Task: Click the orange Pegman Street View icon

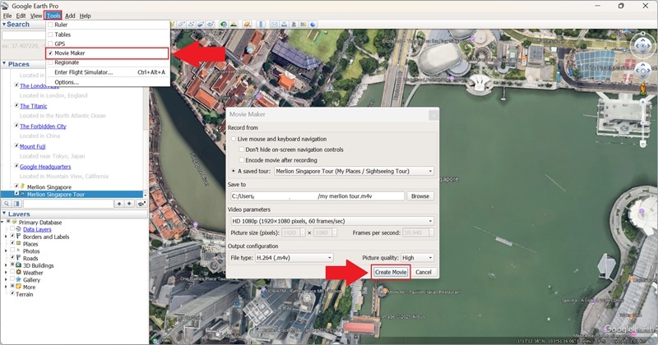Action: (642, 89)
